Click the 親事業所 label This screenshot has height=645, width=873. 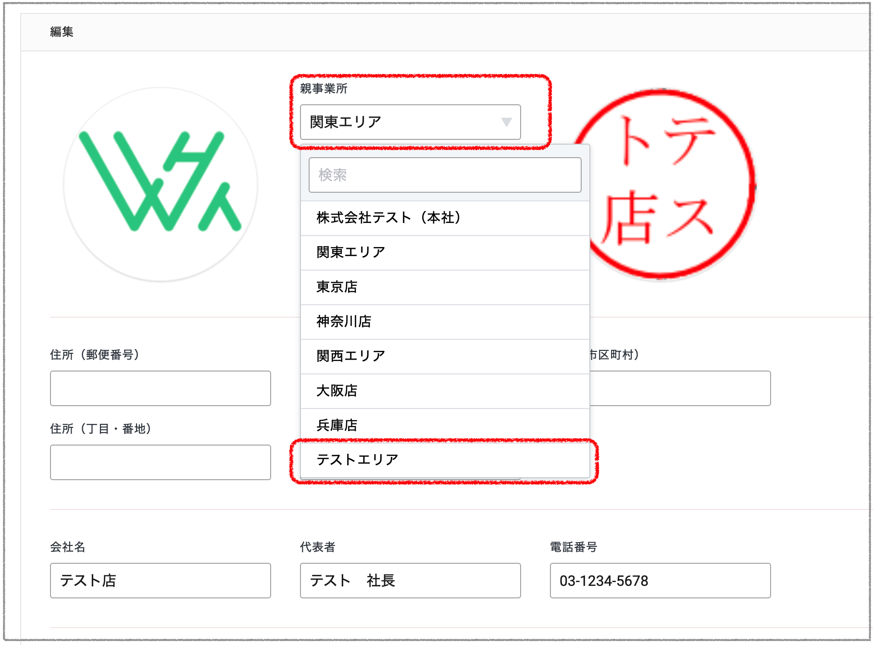coord(324,88)
